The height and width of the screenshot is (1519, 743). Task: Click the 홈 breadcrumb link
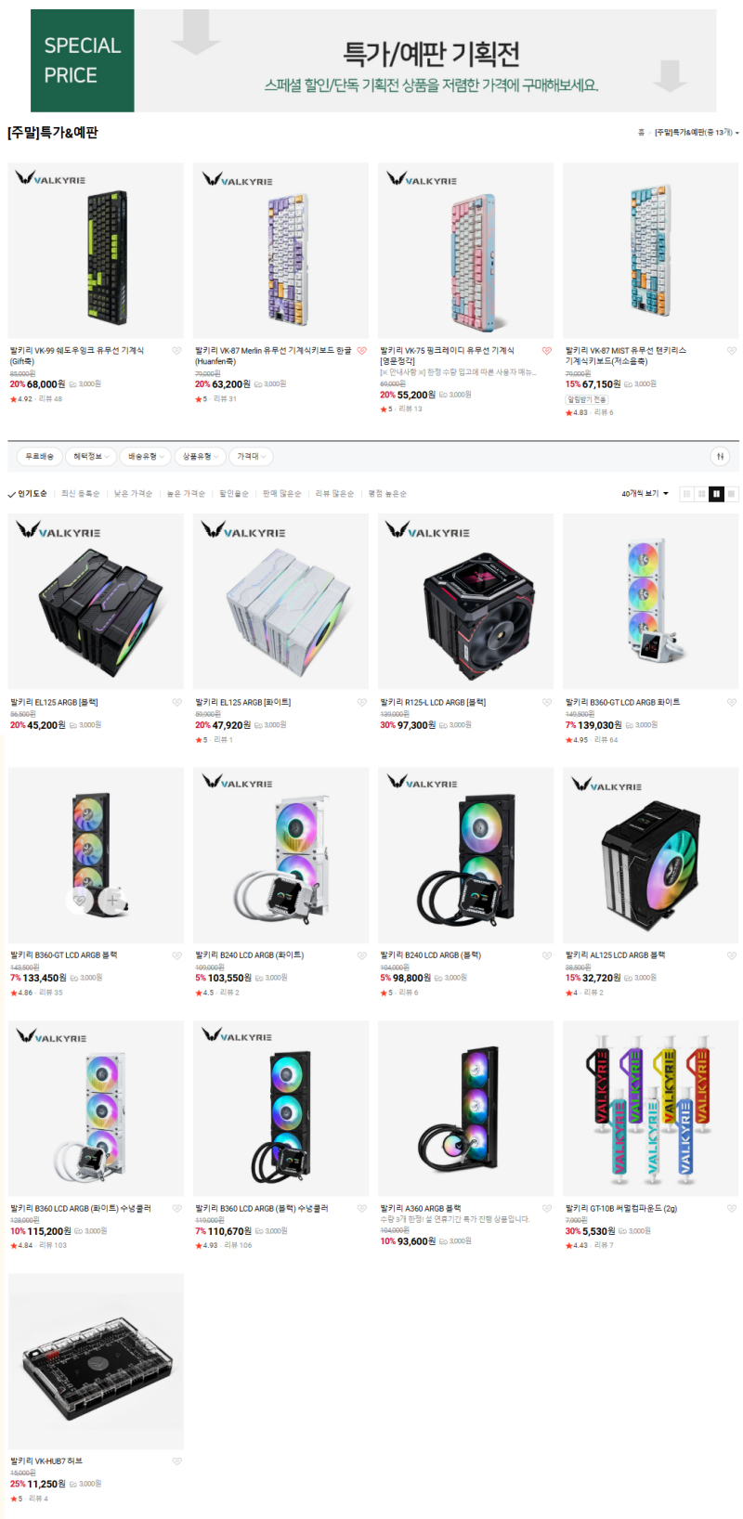[641, 133]
